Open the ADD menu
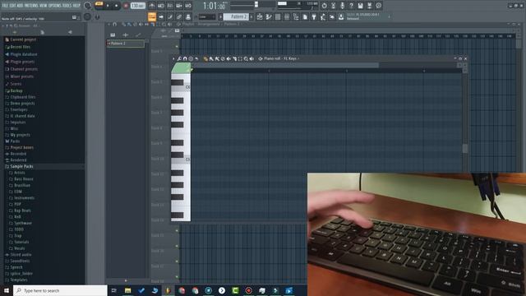Screen dimensions: 526x296 pos(20,6)
